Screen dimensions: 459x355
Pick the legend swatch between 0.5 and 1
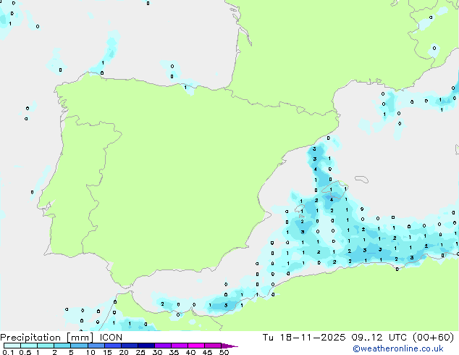(x=29, y=346)
